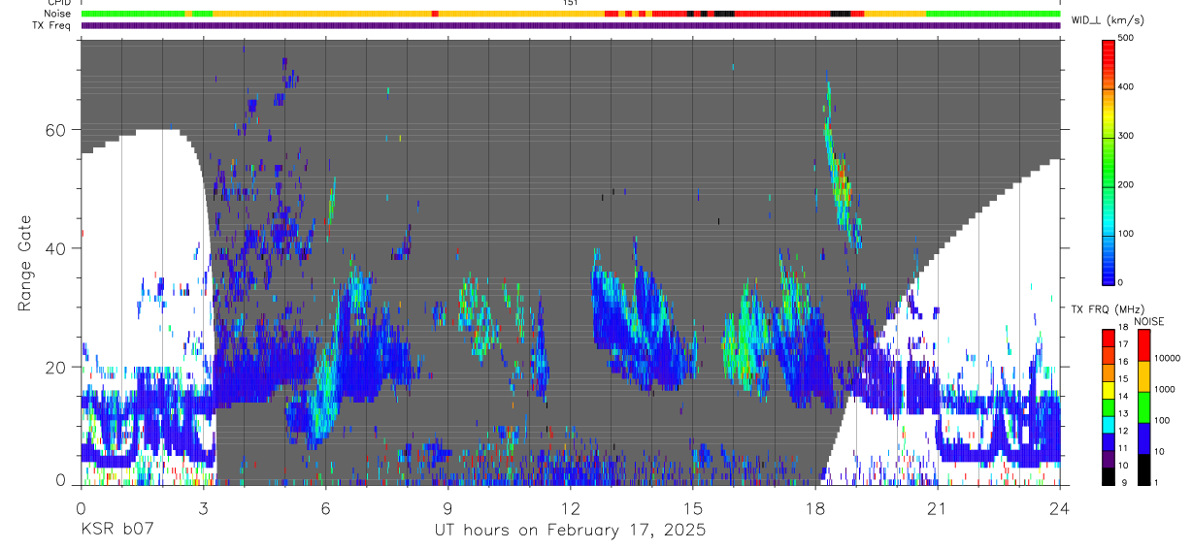Click the 1000 tick on NOISE legend

(x=1166, y=389)
